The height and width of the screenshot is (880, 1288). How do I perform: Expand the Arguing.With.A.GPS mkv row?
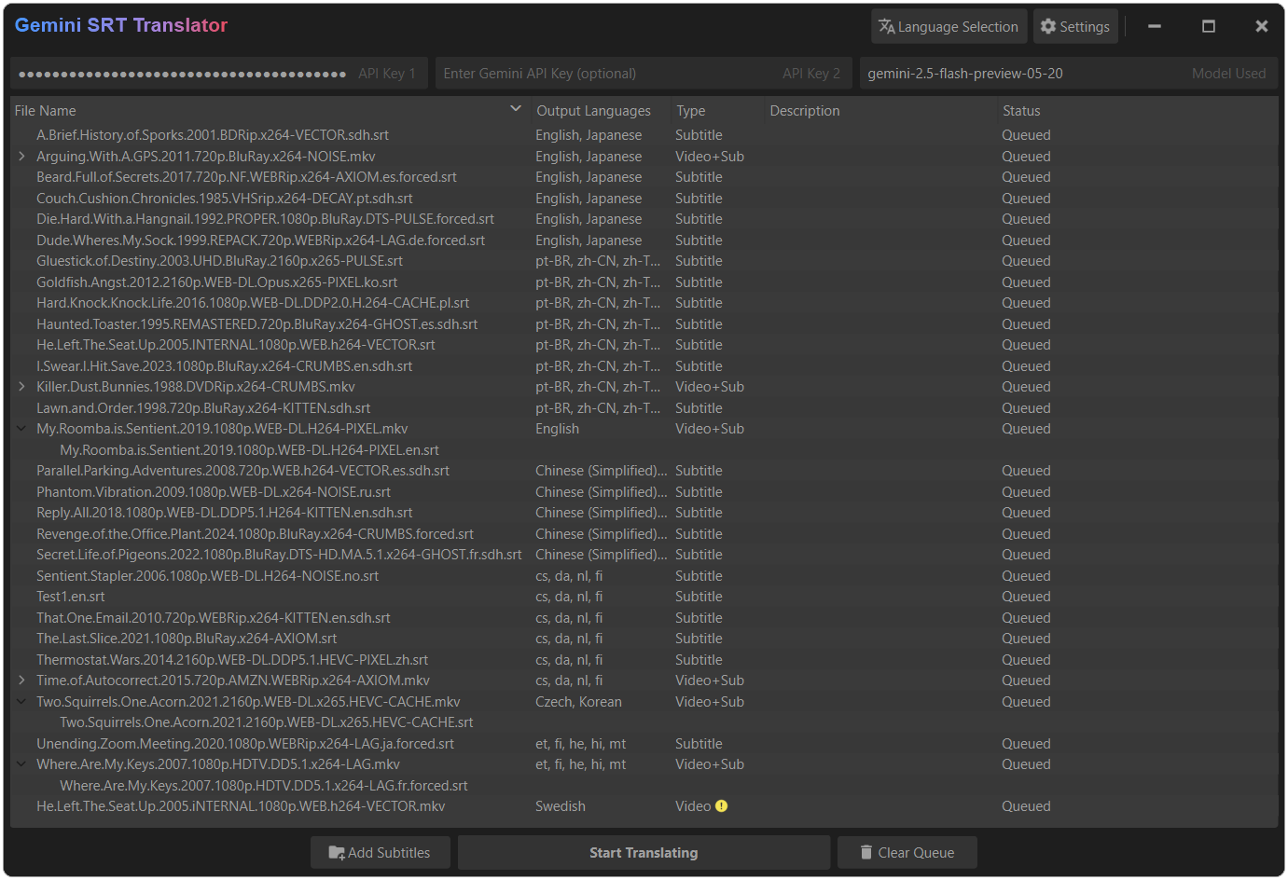click(21, 157)
